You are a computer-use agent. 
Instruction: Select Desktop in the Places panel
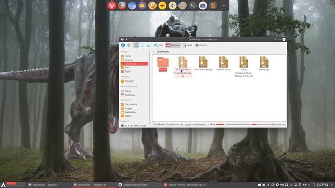134,60
